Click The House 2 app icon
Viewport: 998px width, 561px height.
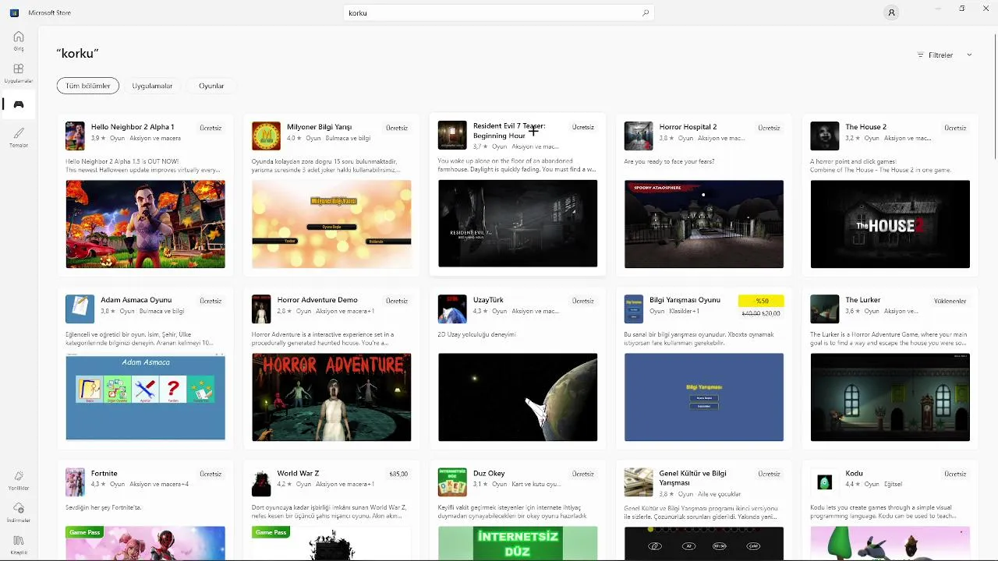825,136
